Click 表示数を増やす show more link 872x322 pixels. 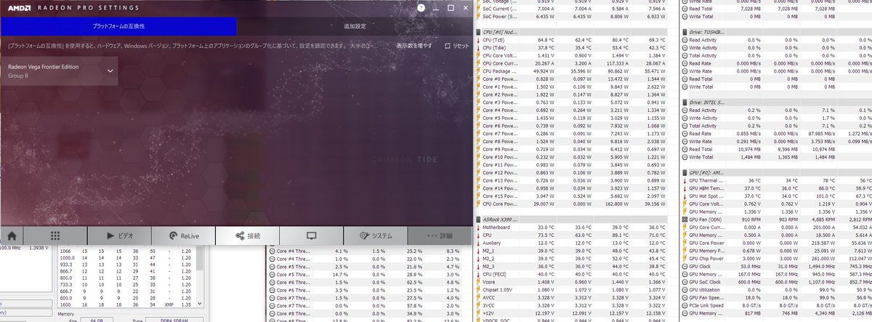tap(414, 46)
